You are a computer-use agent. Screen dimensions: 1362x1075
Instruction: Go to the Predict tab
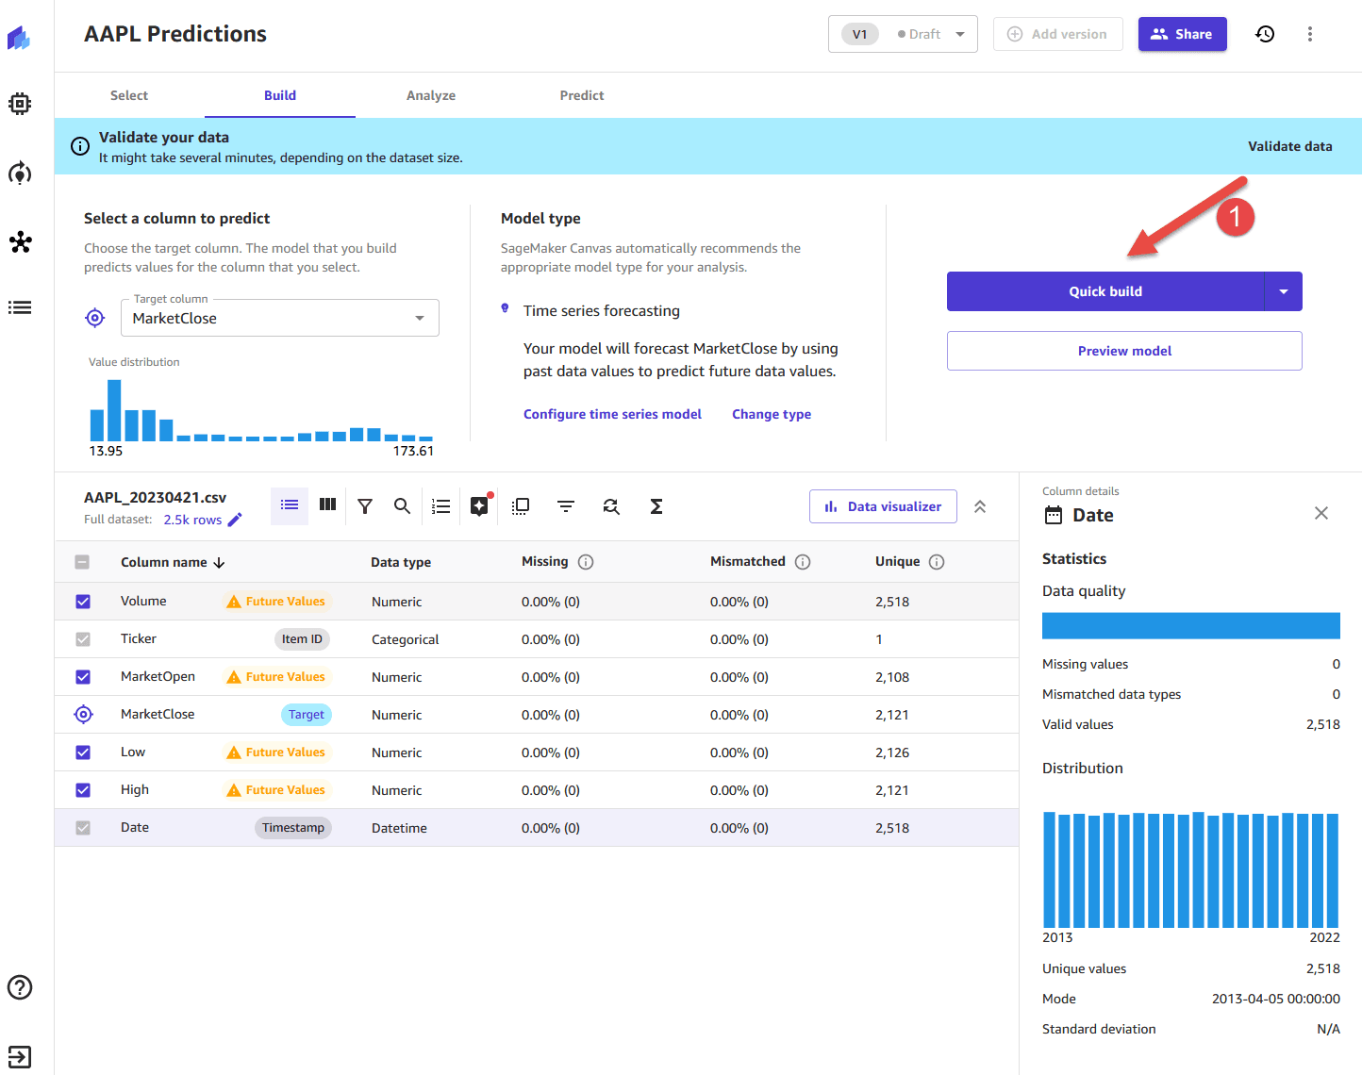tap(582, 95)
